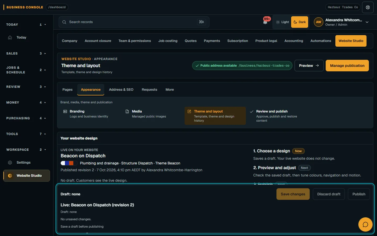Switch to Light theme mode

point(282,22)
